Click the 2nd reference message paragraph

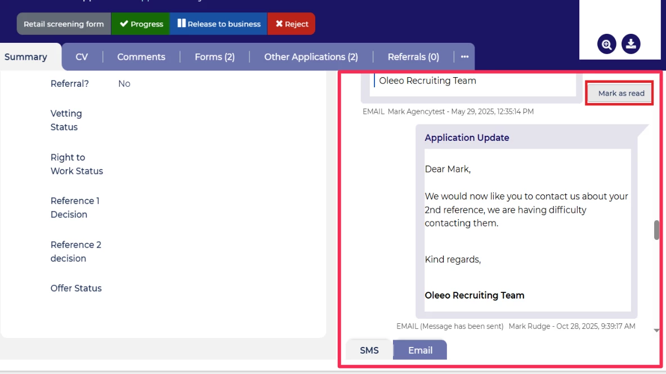(526, 210)
